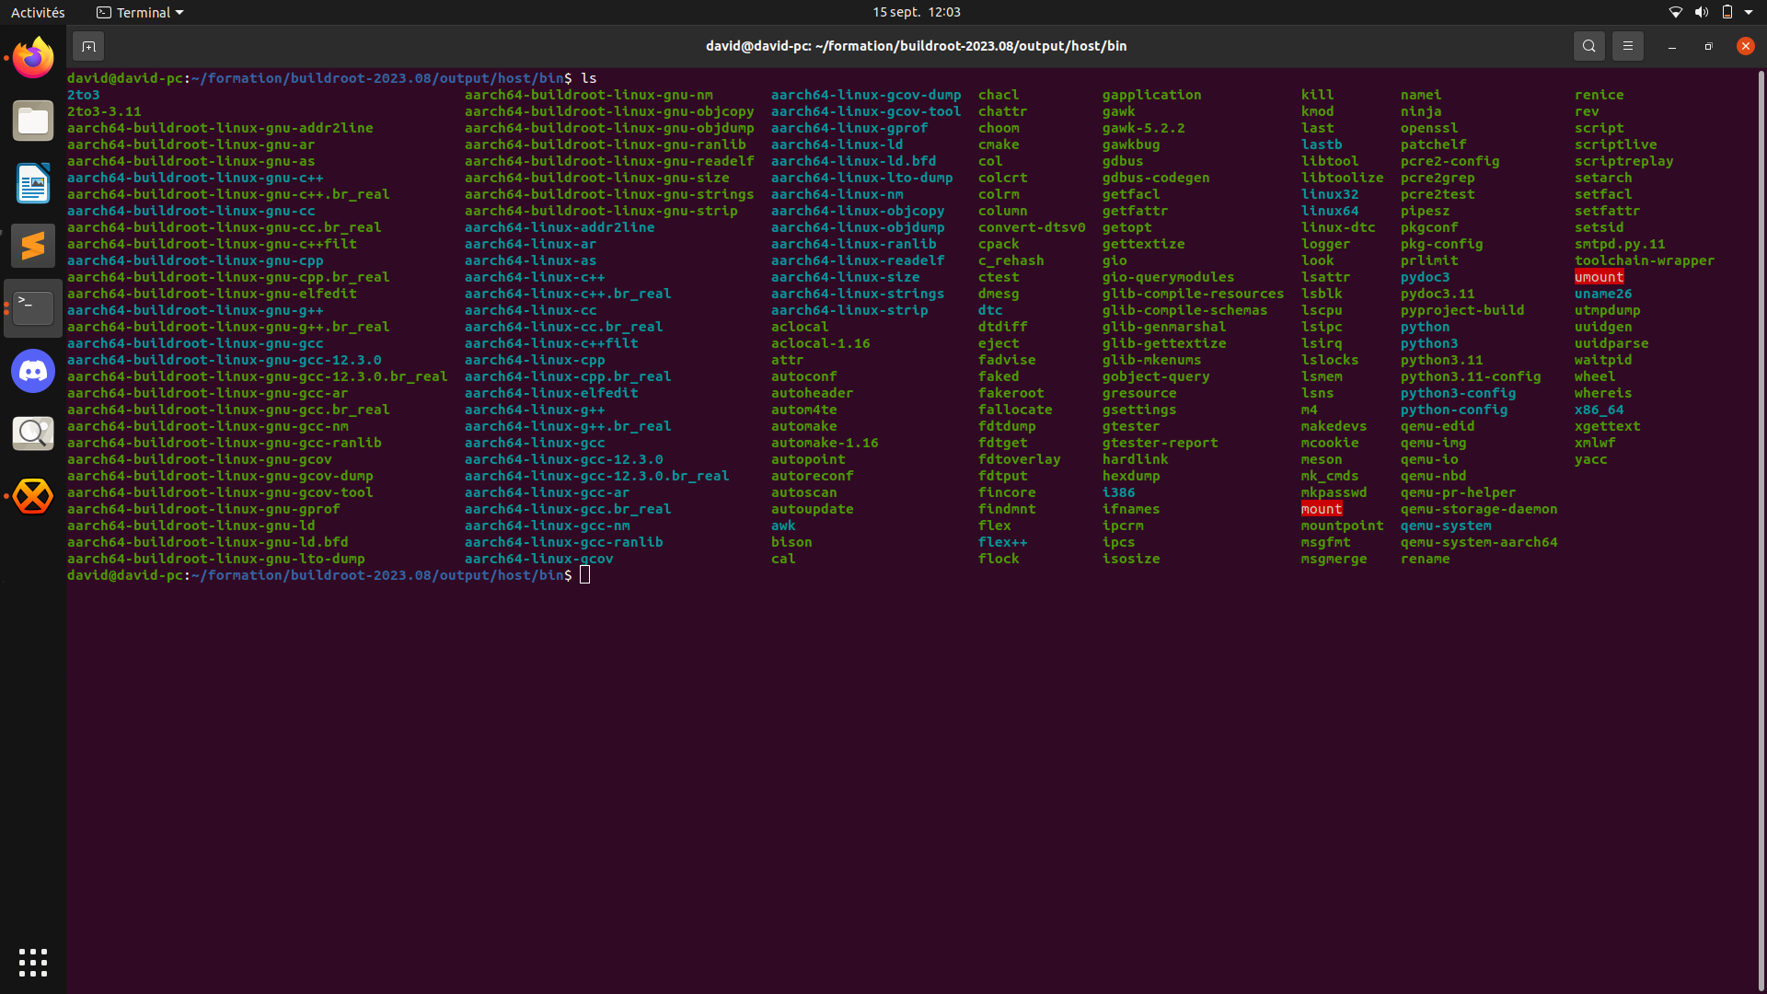Show applications grid
The width and height of the screenshot is (1767, 994).
[x=33, y=962]
